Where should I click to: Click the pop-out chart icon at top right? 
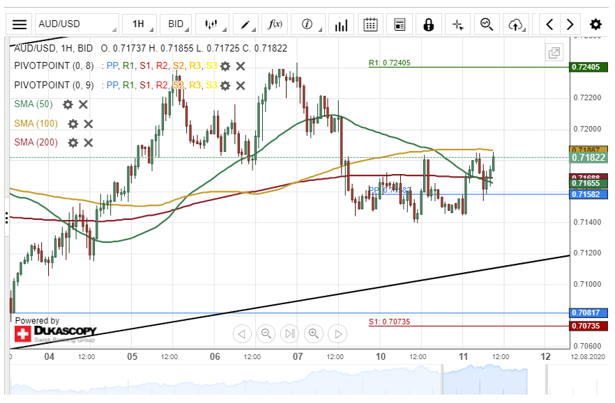coord(554,53)
